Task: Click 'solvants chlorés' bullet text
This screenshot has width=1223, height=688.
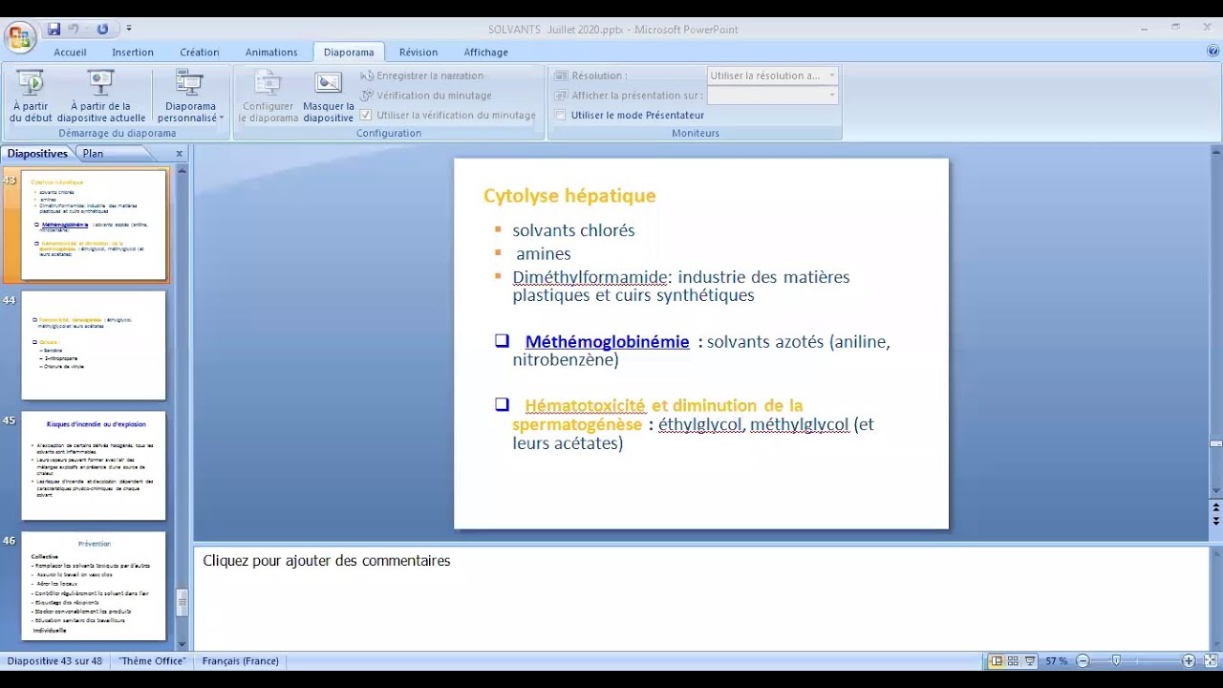Action: point(573,230)
